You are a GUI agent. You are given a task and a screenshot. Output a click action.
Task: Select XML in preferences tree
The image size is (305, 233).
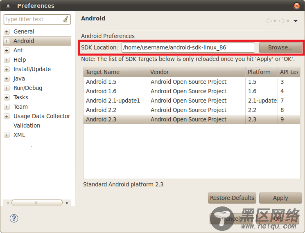point(19,135)
